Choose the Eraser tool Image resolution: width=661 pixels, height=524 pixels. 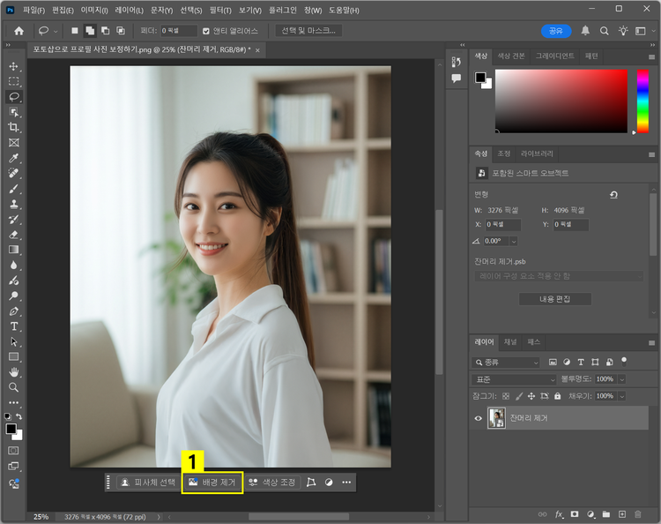pos(13,235)
